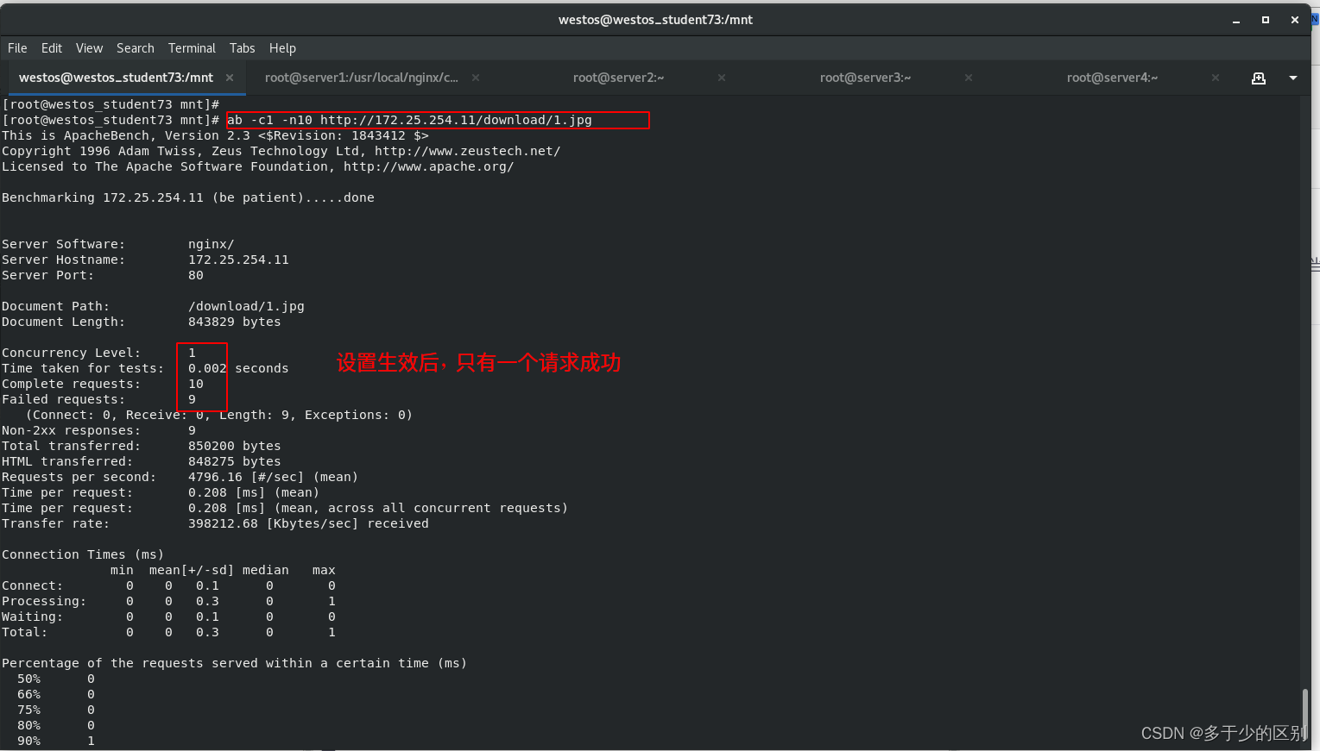Maximize the terminal window

pos(1266,20)
